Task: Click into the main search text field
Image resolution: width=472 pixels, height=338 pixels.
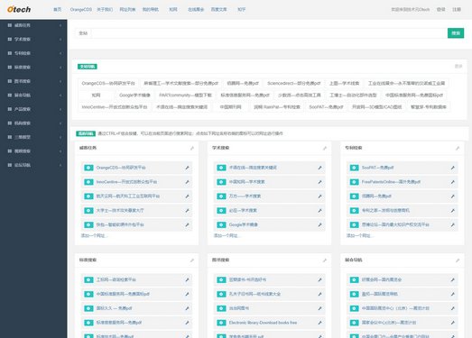Action: (269, 33)
